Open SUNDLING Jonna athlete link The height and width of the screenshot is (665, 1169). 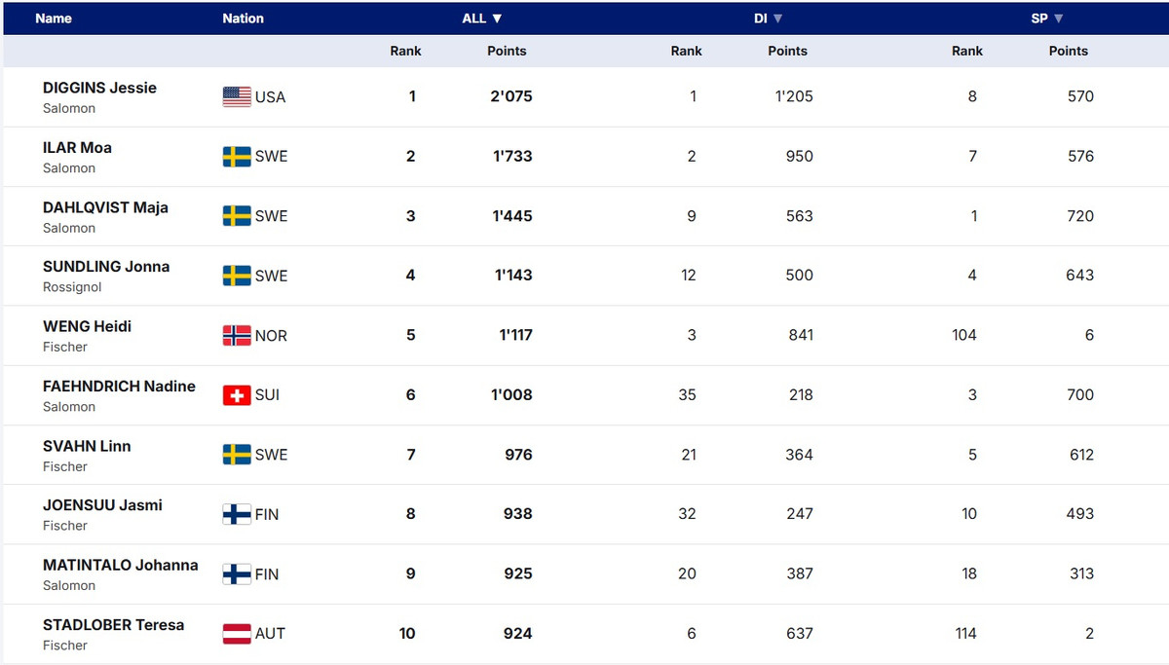coord(106,267)
